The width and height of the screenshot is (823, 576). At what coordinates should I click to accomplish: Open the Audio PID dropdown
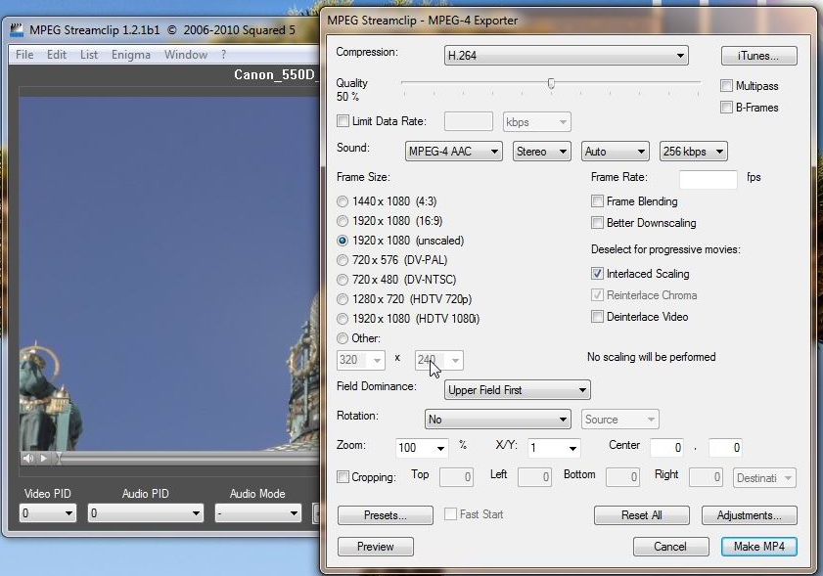point(146,513)
